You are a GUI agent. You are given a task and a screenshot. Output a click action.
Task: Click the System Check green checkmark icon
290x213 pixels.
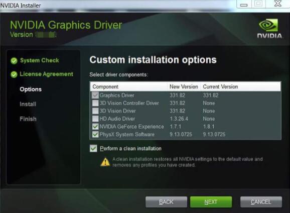[x=14, y=60]
